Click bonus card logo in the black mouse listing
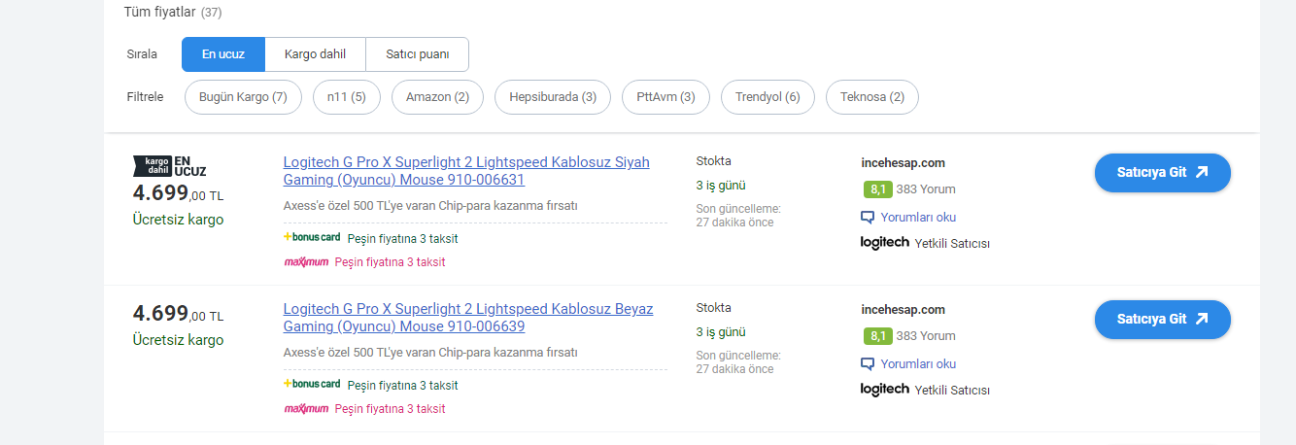This screenshot has width=1296, height=445. tap(311, 237)
